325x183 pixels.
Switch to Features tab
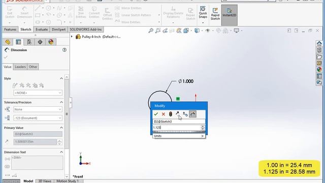(10, 29)
